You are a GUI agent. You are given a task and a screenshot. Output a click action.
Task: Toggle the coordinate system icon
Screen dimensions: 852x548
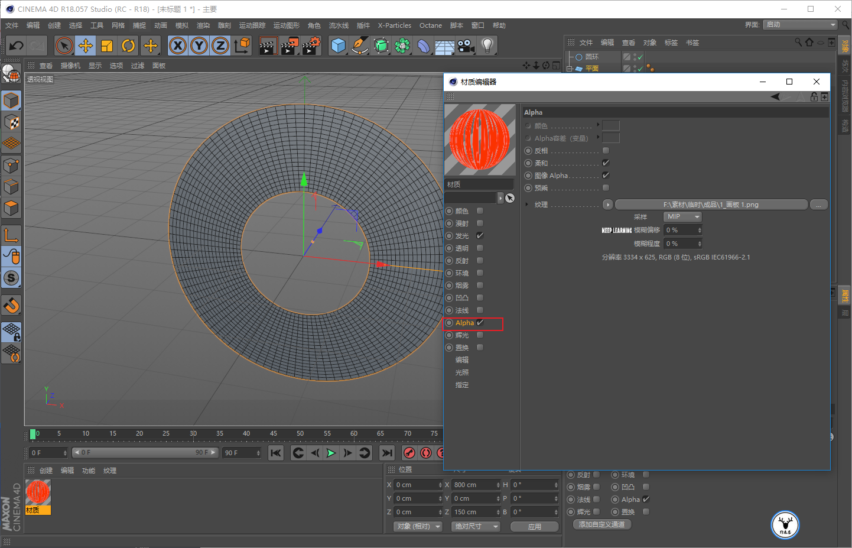tap(242, 46)
